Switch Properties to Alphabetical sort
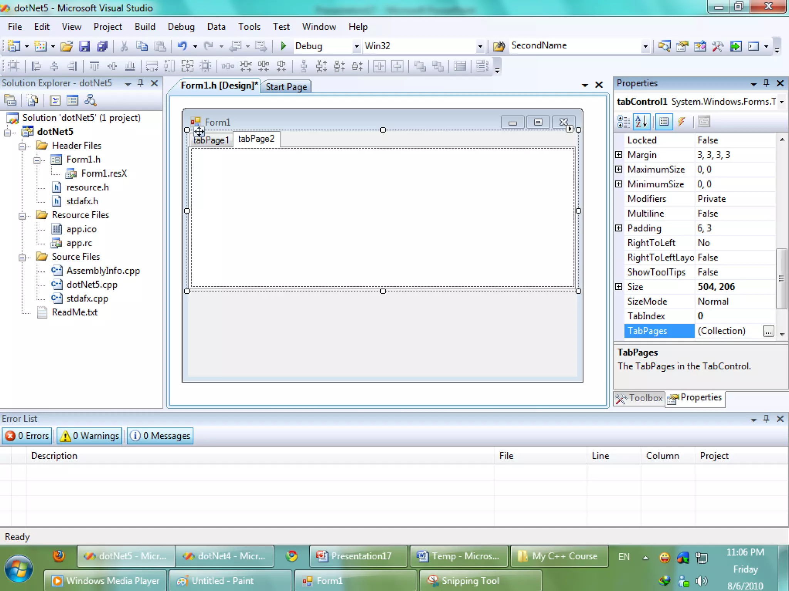Screen dimensions: 789x591 click(x=641, y=122)
